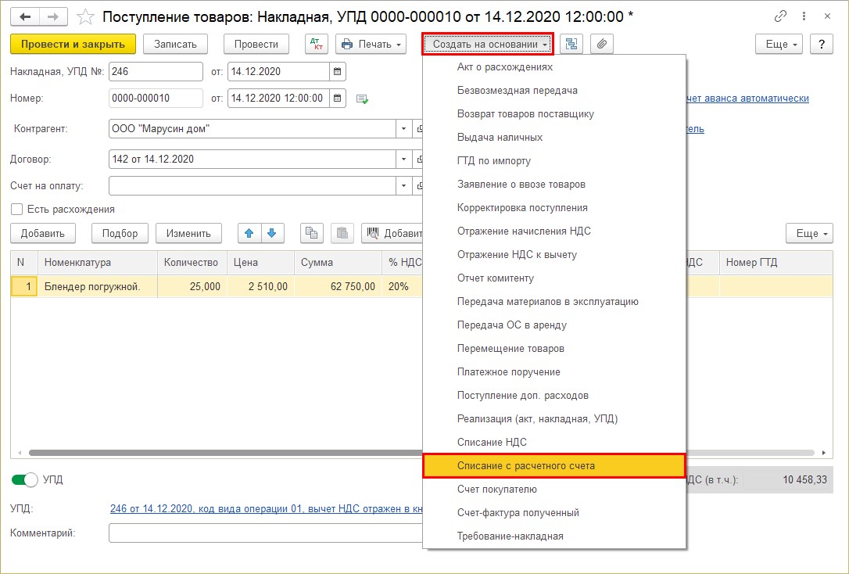Choose Передача материалов в эксплуатацию
The height and width of the screenshot is (574, 849).
(x=554, y=302)
